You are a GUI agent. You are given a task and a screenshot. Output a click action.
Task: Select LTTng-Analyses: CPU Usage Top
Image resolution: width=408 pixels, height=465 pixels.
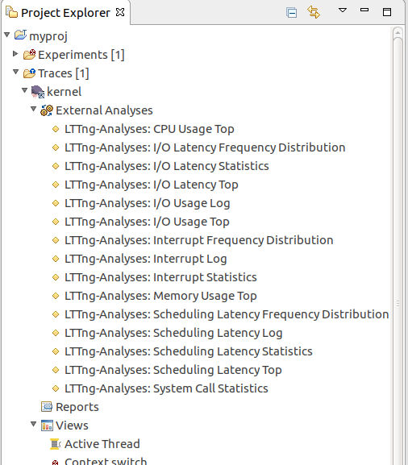coord(149,129)
